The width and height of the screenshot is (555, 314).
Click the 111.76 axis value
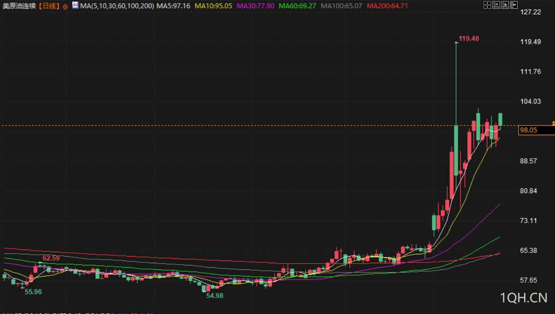pos(531,72)
